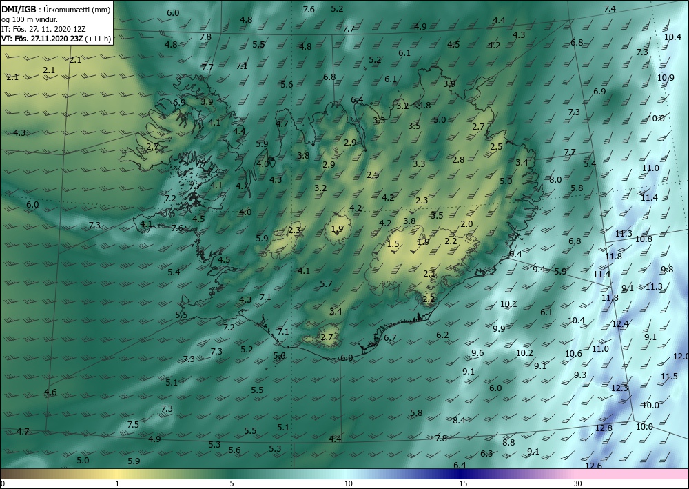Click the 8.4 precipitation value
Viewport: 689px width, 489px height.
tap(459, 420)
